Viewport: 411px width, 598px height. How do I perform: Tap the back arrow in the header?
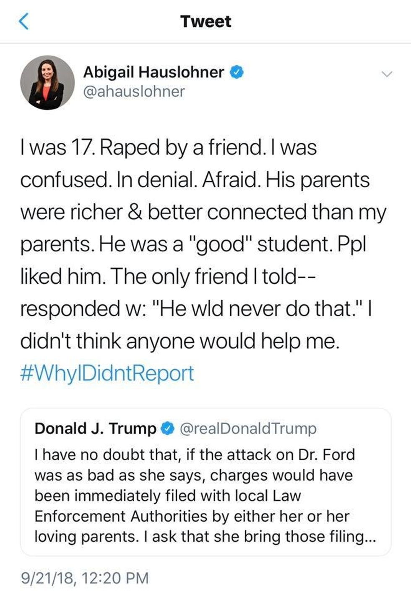pos(24,21)
